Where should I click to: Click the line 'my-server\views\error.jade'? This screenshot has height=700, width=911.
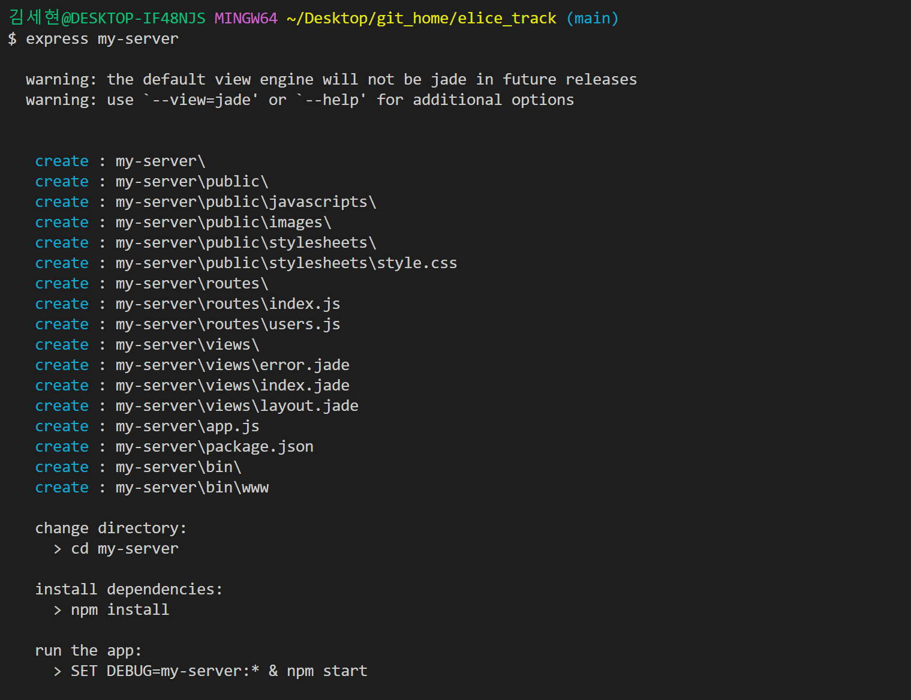pyautogui.click(x=233, y=365)
